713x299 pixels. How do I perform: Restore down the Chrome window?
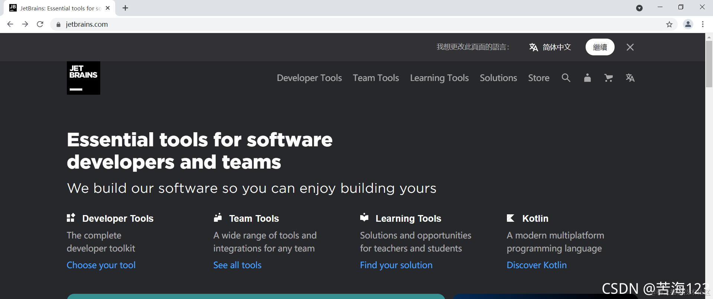(681, 7)
